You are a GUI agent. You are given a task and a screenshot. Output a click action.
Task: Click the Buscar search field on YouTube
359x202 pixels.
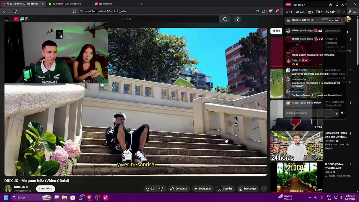pyautogui.click(x=168, y=19)
